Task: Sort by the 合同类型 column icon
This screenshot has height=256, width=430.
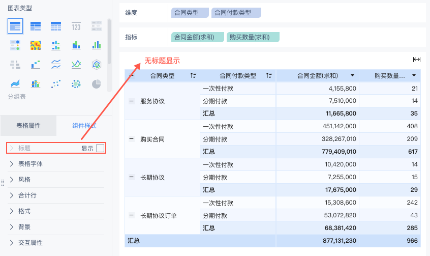Action: [x=193, y=76]
